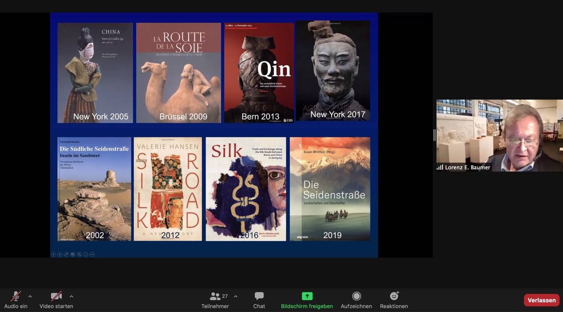Start video with the Video starten icon
This screenshot has width=563, height=312.
click(x=56, y=296)
